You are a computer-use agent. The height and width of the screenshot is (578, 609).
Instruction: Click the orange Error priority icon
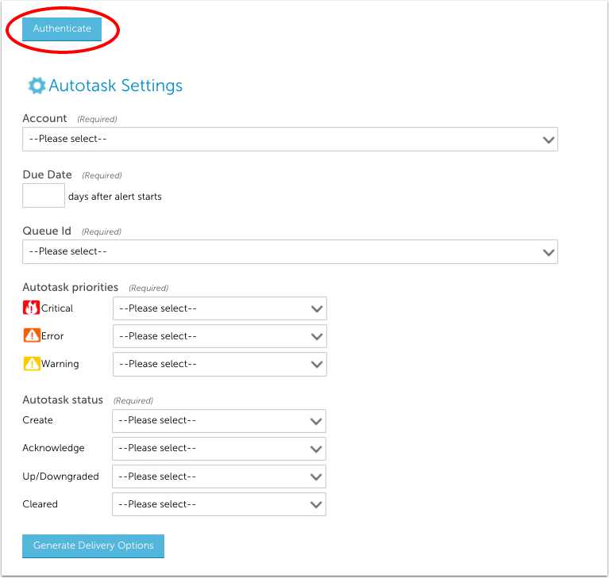point(32,335)
